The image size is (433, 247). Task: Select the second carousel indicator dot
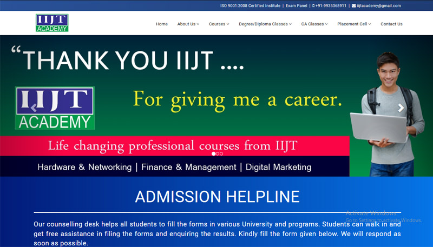(x=217, y=153)
